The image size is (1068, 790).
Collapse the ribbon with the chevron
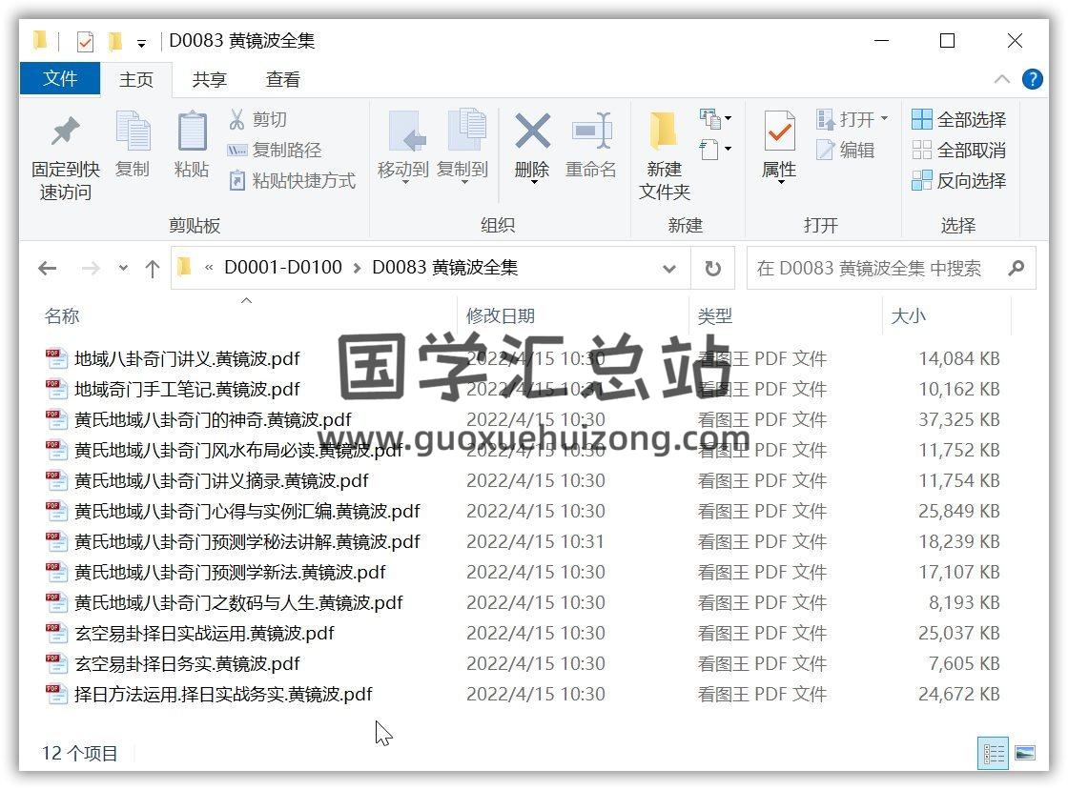click(x=1001, y=79)
